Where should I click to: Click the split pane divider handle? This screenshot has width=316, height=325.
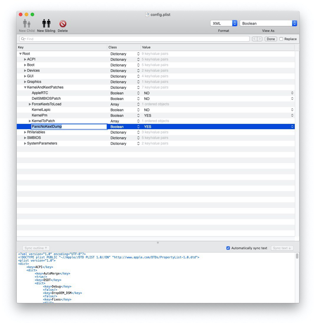pos(158,243)
